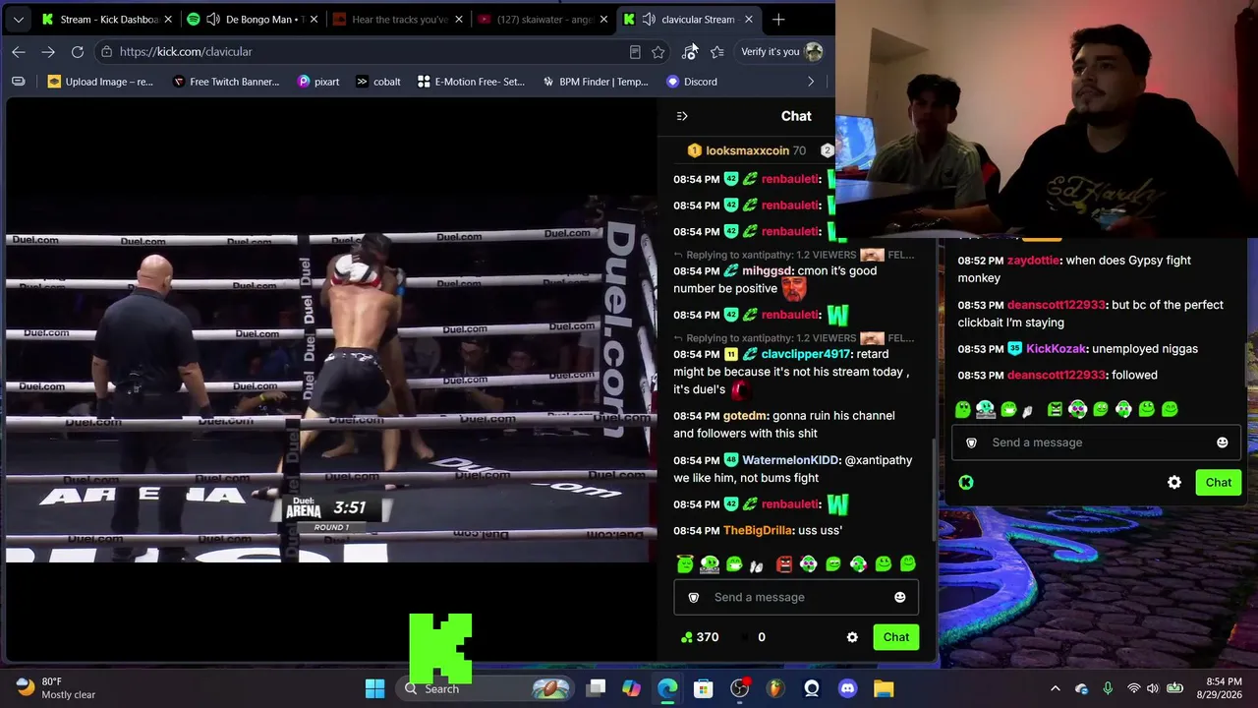This screenshot has height=708, width=1258.
Task: Go forward with the browser forward arrow
Action: [48, 51]
